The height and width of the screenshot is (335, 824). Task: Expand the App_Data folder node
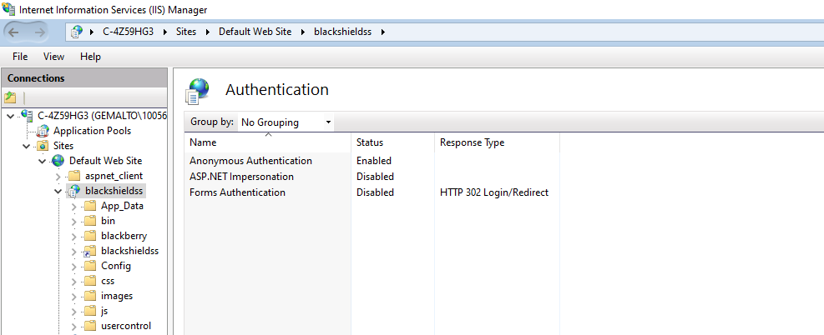[74, 206]
